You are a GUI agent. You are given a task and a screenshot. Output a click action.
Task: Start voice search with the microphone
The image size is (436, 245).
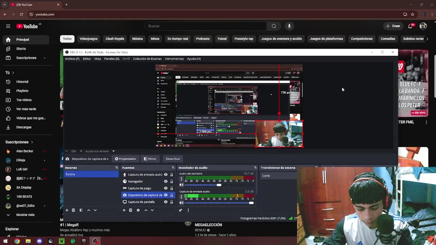pos(289,26)
